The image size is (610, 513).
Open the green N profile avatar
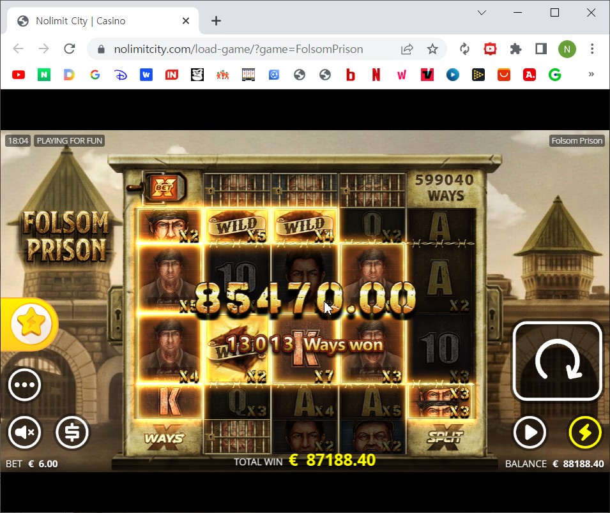(x=567, y=49)
